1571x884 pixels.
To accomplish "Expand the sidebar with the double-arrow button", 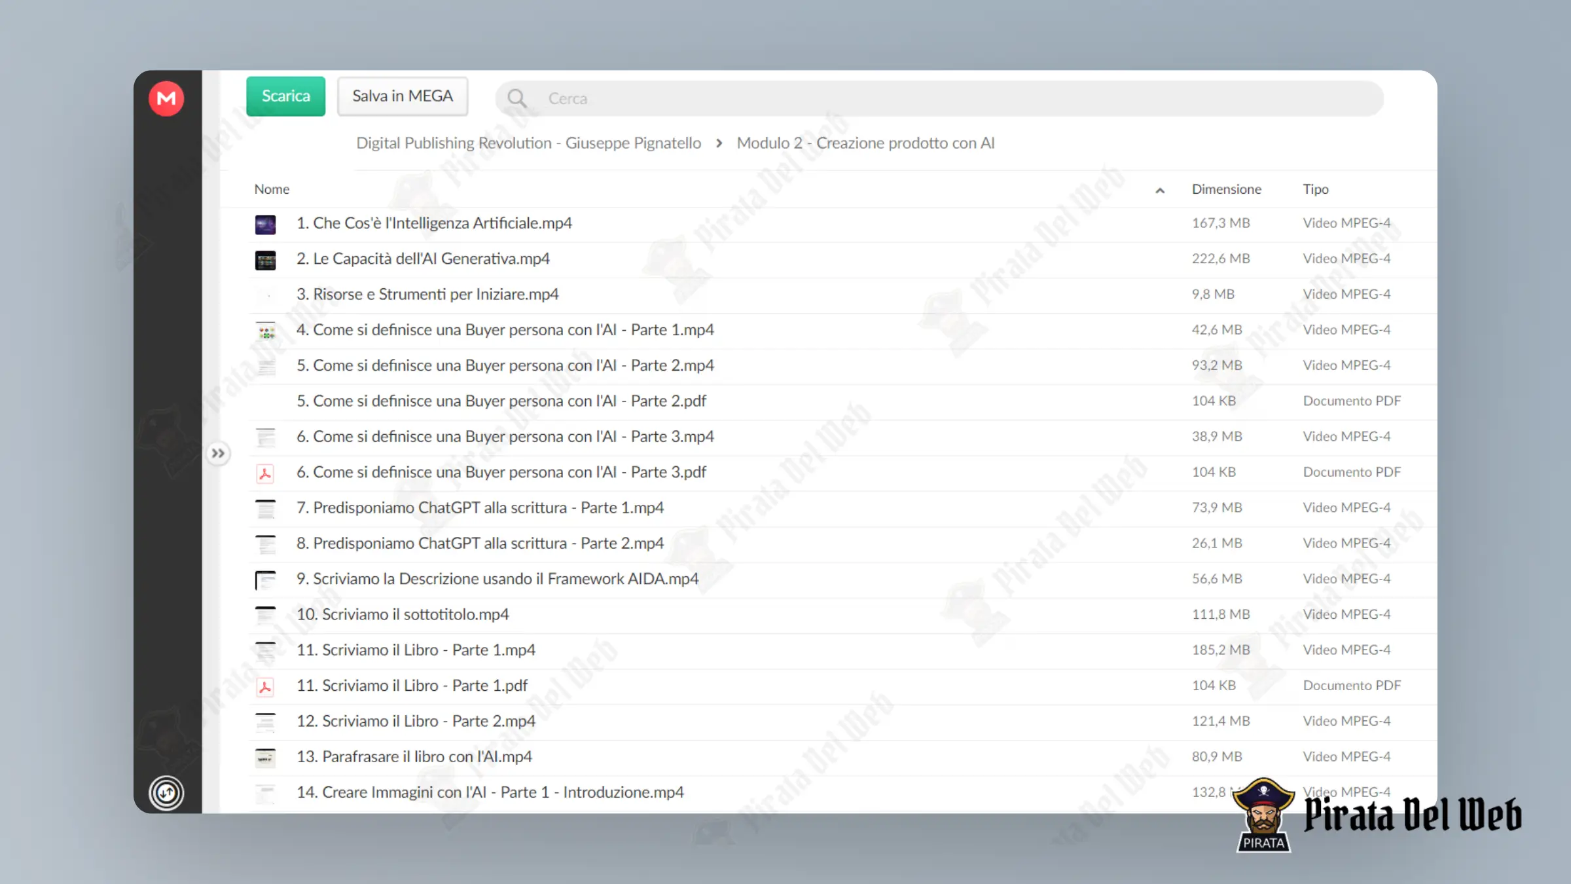I will [218, 453].
